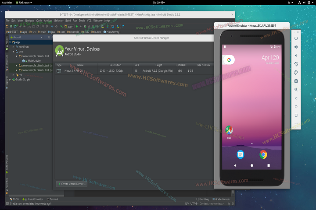Open the Maps app on emulator screen
The width and height of the screenshot is (316, 210).
pyautogui.click(x=229, y=131)
